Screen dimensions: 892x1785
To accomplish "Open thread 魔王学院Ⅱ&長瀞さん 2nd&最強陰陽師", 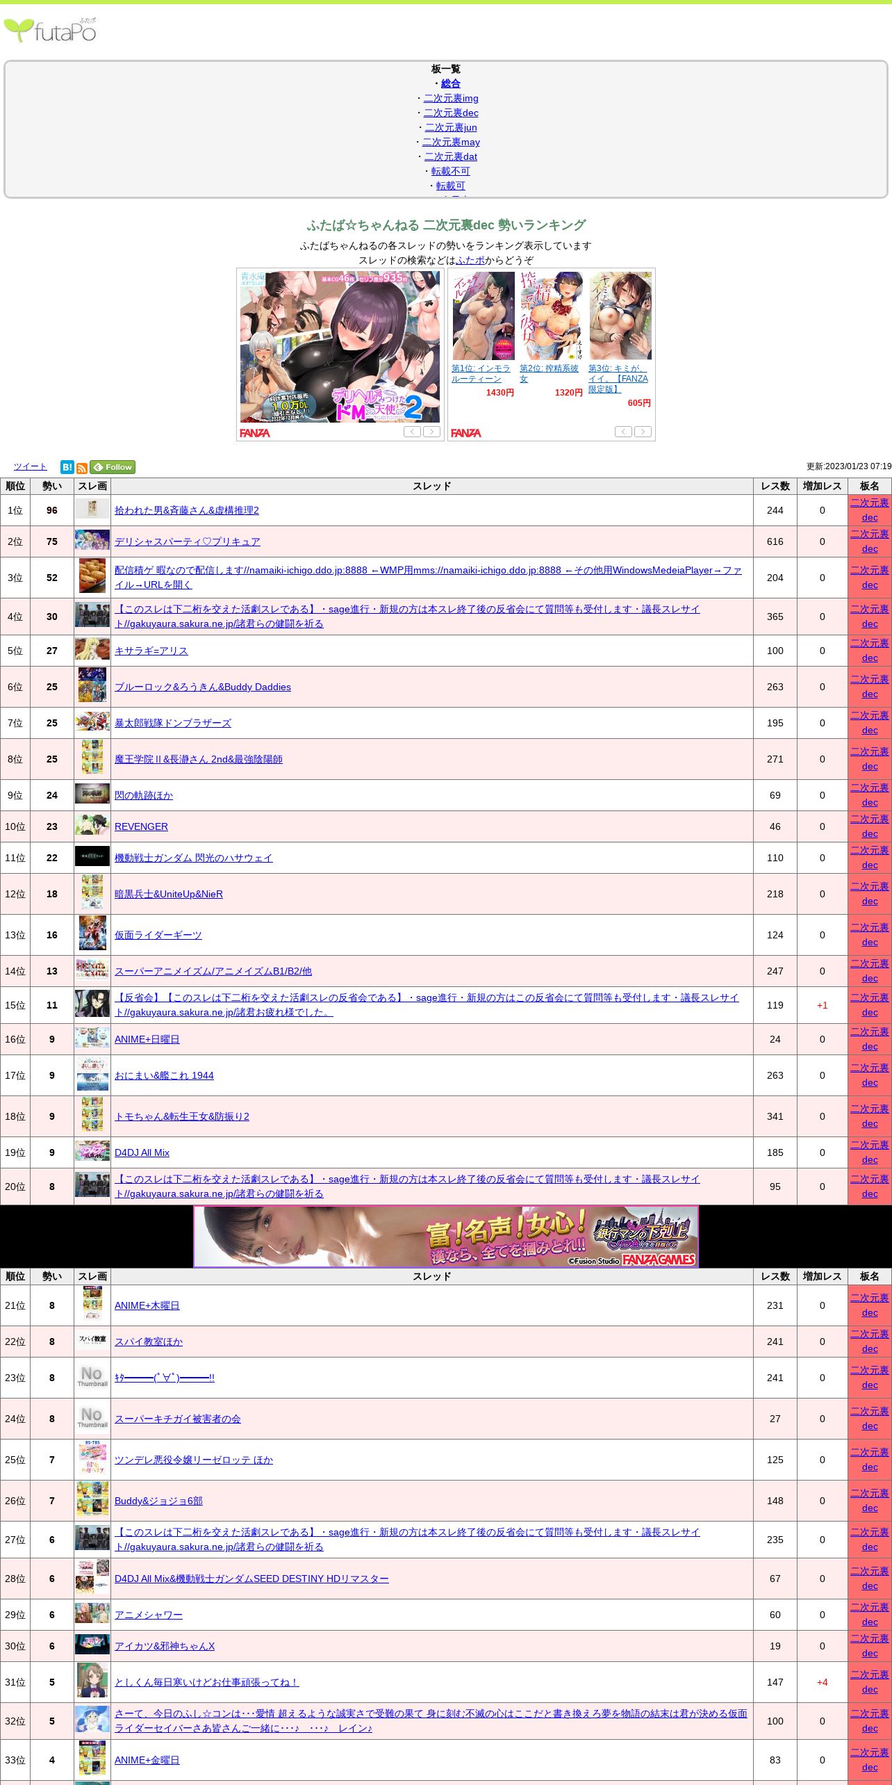I will (x=199, y=759).
